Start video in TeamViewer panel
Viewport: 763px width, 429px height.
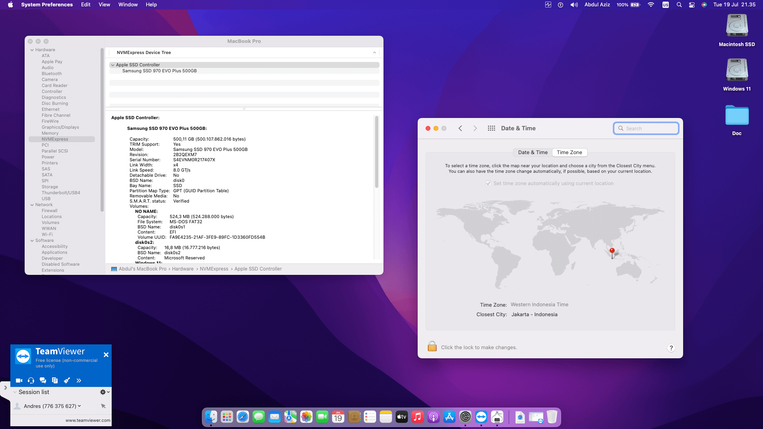(x=19, y=381)
